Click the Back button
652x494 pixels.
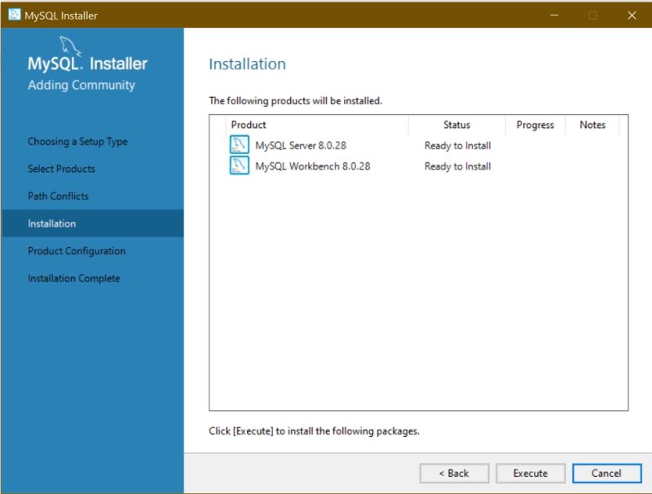pos(454,473)
